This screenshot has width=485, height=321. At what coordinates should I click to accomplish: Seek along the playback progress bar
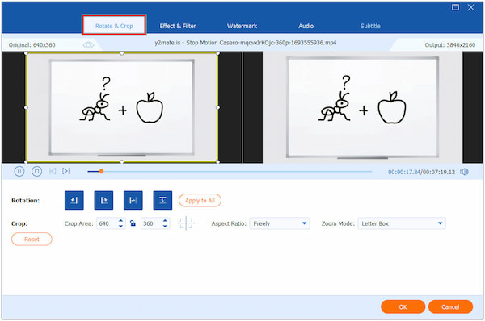point(230,171)
